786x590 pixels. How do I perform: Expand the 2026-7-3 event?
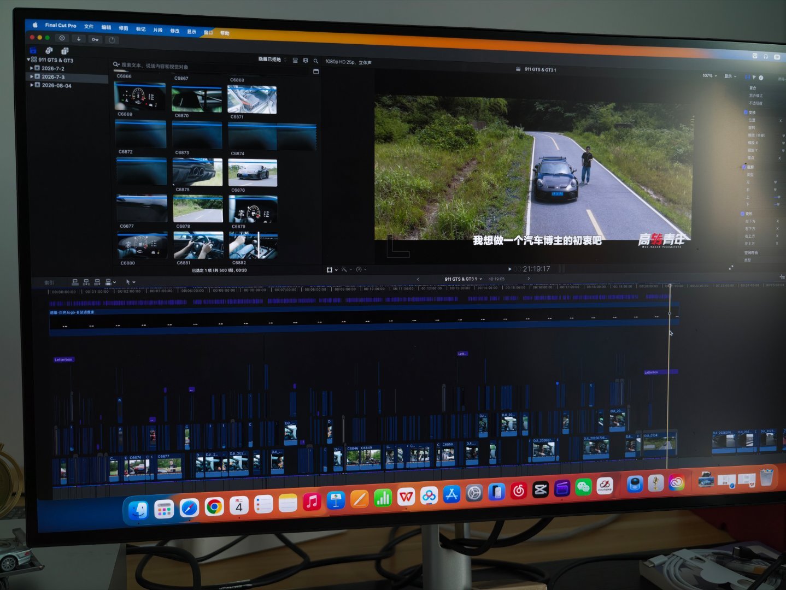pos(32,76)
